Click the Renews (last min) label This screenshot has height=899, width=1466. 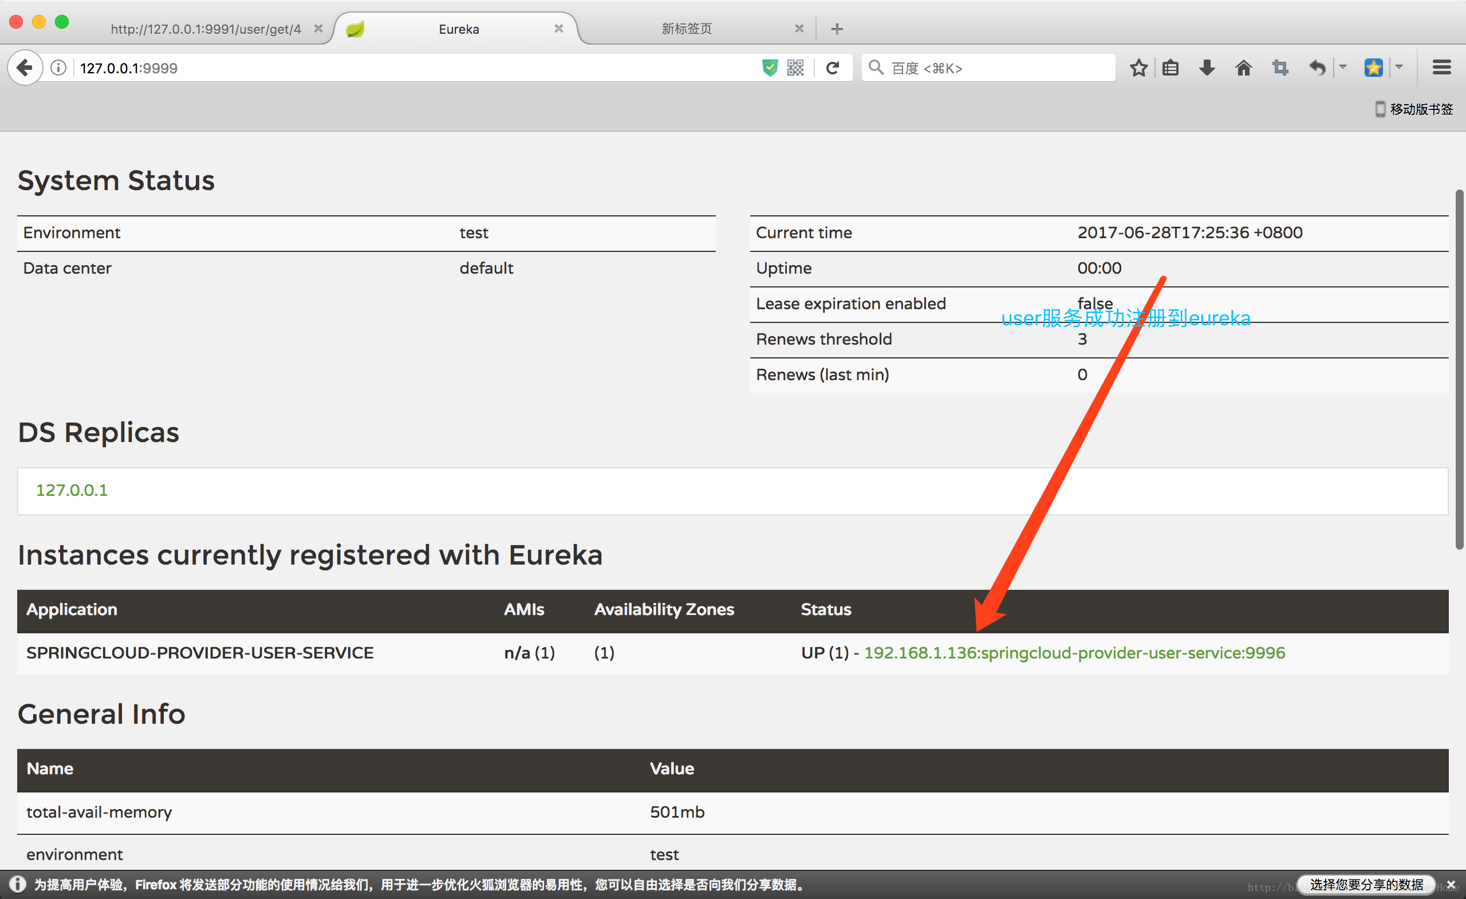822,375
